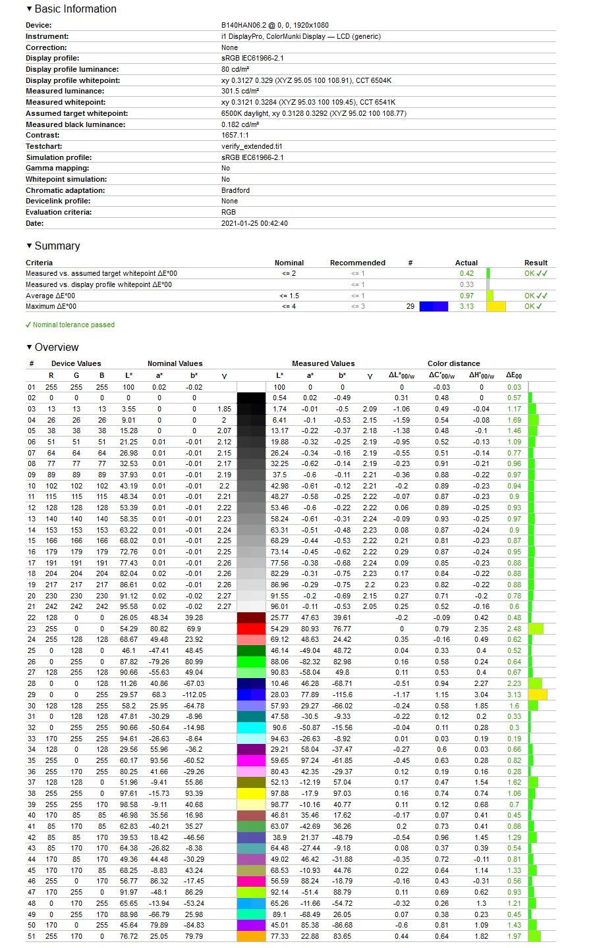Click the Nominal Values column header
The height and width of the screenshot is (948, 593).
click(x=175, y=363)
